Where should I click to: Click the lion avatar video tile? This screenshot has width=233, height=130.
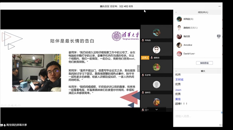(x=157, y=102)
